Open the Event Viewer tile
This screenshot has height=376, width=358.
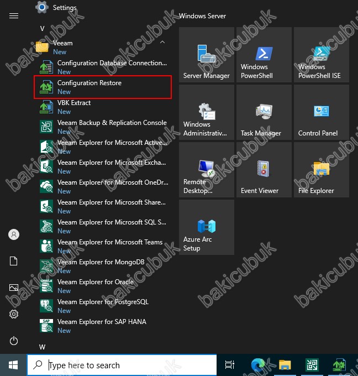(x=264, y=170)
